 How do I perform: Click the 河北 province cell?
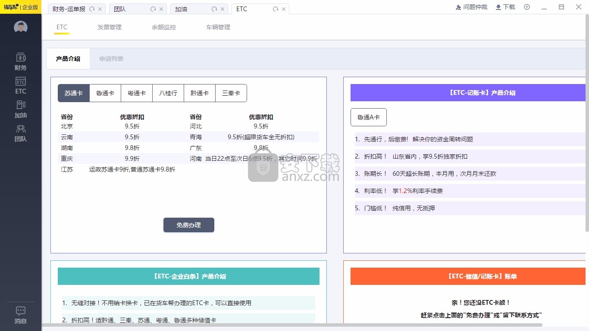[196, 126]
